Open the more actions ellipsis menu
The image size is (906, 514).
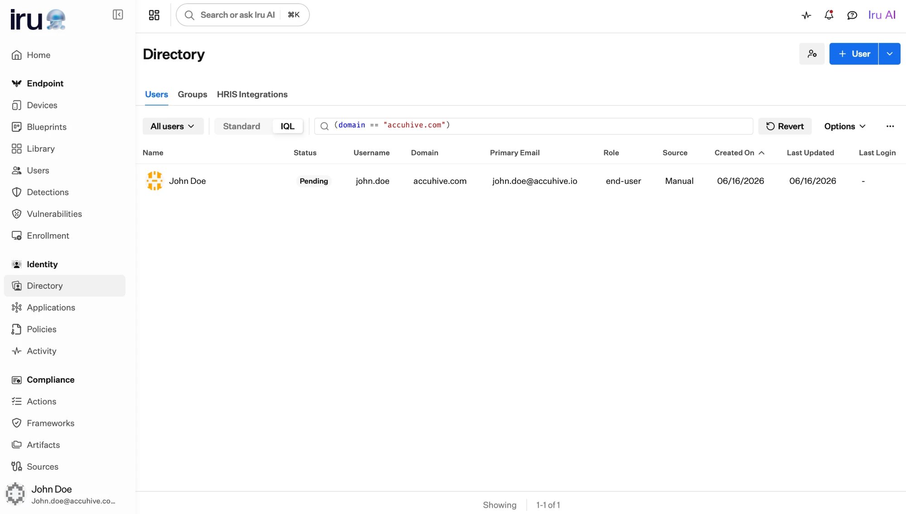coord(890,126)
